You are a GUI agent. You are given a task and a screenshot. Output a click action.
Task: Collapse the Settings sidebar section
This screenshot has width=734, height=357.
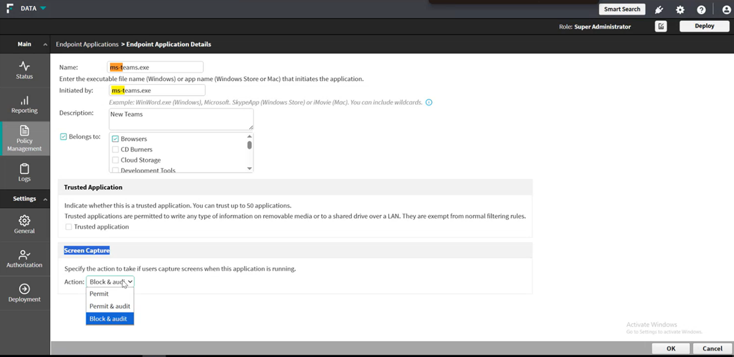tap(45, 199)
